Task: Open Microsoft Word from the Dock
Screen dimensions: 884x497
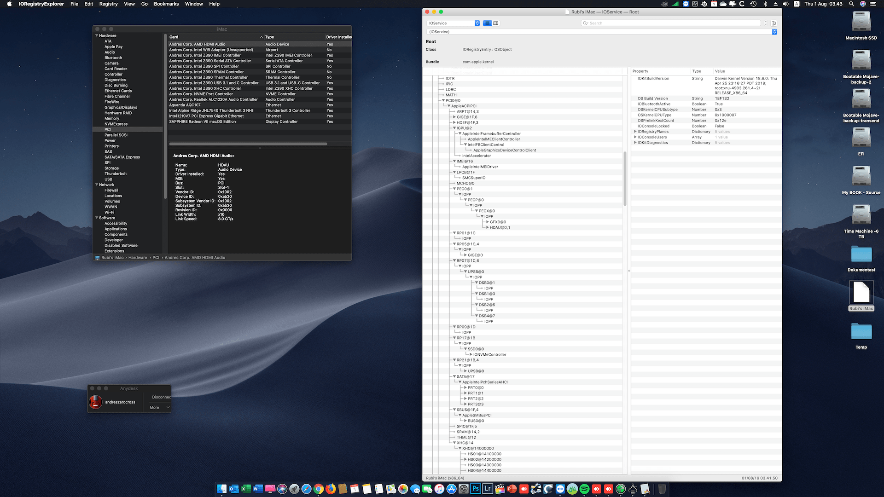Action: [258, 489]
